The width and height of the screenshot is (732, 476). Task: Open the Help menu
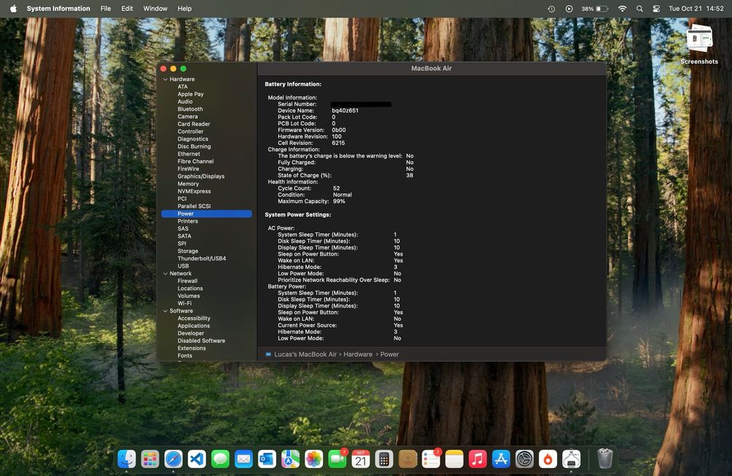[184, 8]
